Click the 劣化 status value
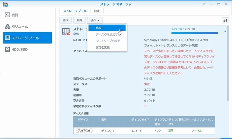Viewport: 232px width, 139px height. point(147,84)
